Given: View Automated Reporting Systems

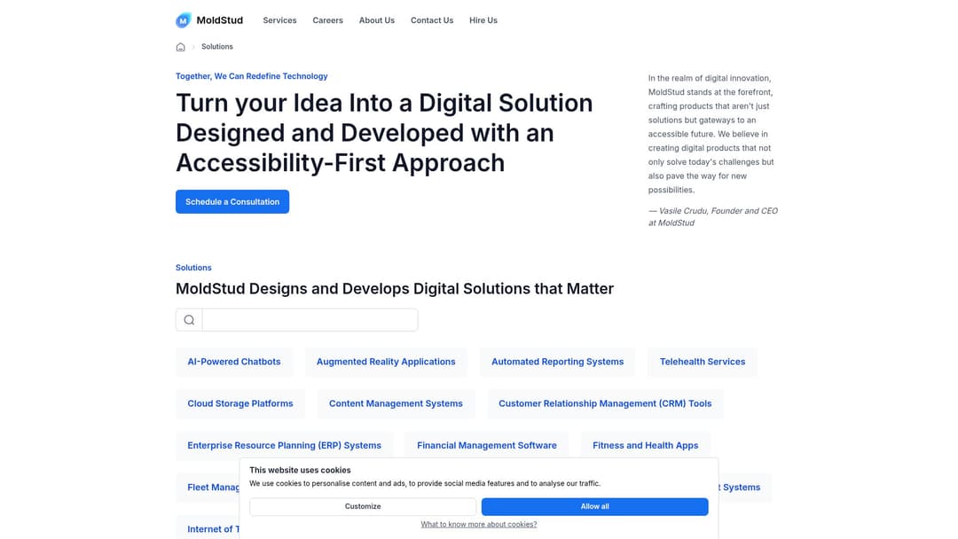Looking at the screenshot, I should (557, 362).
